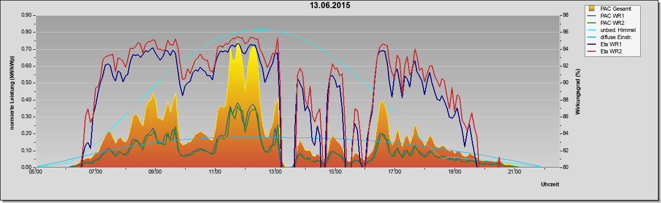Click the diffuse Einstr. legend label
The width and height of the screenshot is (661, 203).
pos(616,38)
